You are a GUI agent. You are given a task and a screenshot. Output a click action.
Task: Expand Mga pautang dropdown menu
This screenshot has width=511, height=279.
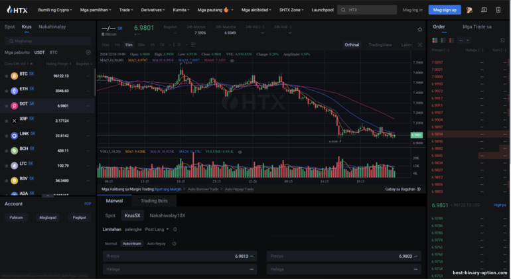(215, 10)
